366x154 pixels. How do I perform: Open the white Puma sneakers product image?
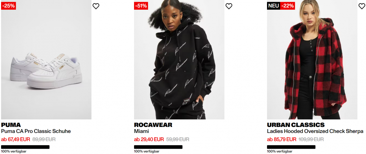point(46,60)
